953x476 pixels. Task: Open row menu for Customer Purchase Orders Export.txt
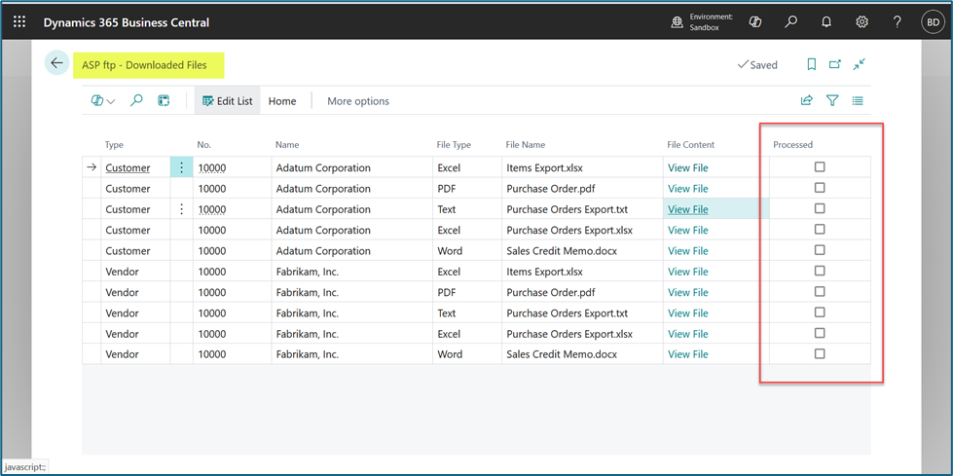coord(181,209)
